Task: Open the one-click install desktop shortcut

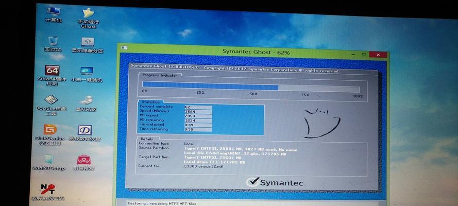Action: (x=87, y=72)
